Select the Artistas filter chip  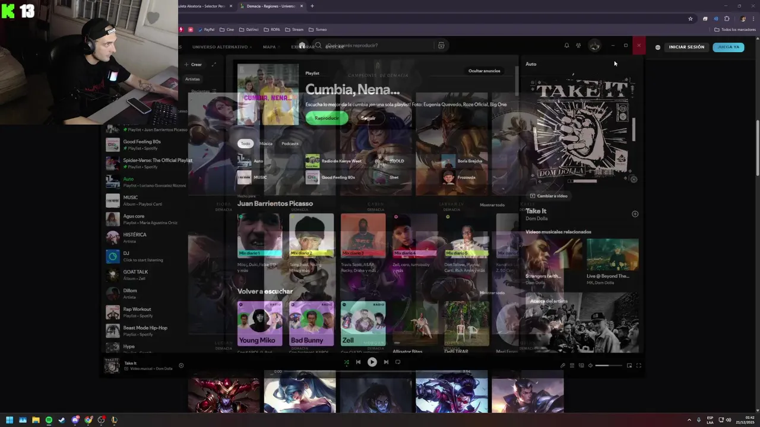tap(192, 79)
